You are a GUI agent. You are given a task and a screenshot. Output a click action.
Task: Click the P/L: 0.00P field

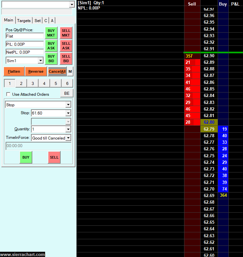[25, 44]
